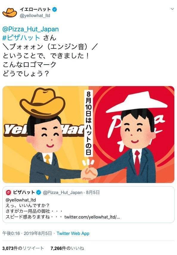This screenshot has height=255, width=177.
Task: Click the verified badge beside ピザハット
Action: (38, 193)
